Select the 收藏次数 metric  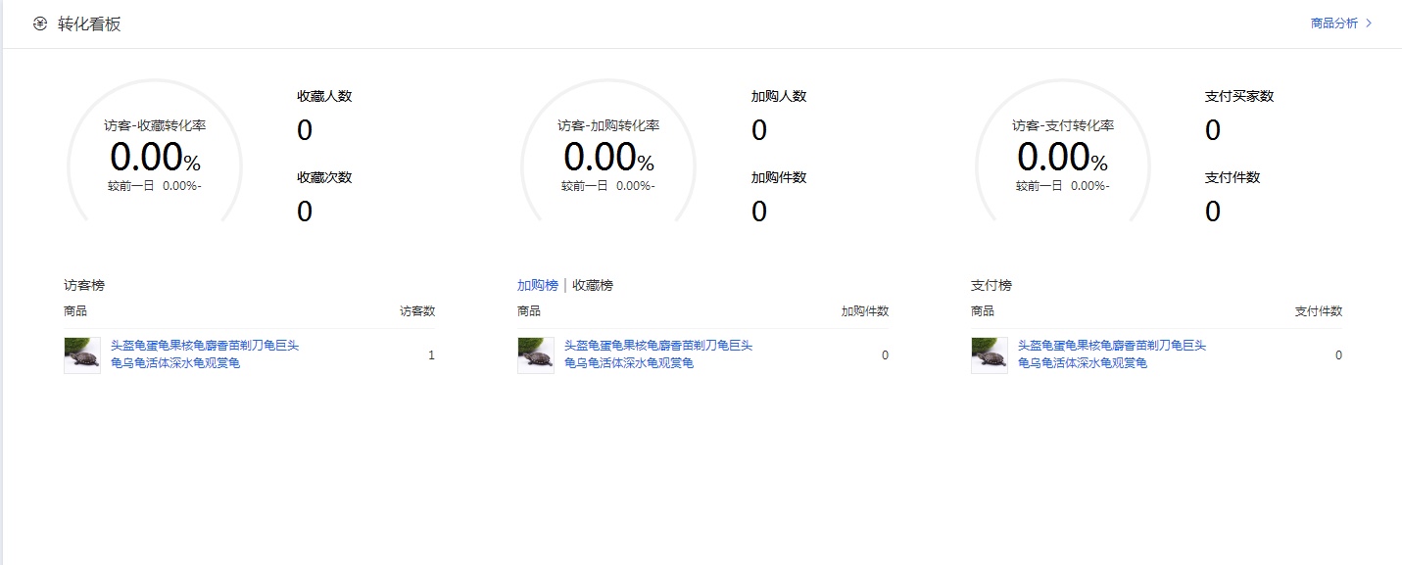click(x=324, y=177)
